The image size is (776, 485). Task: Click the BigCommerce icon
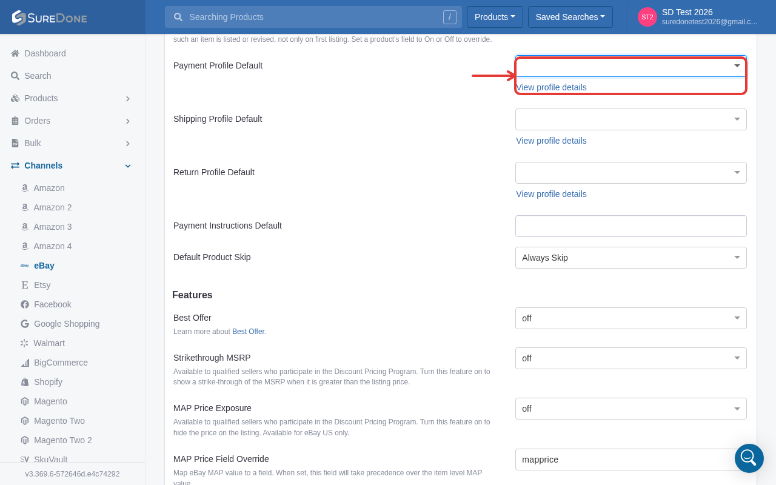pyautogui.click(x=25, y=363)
